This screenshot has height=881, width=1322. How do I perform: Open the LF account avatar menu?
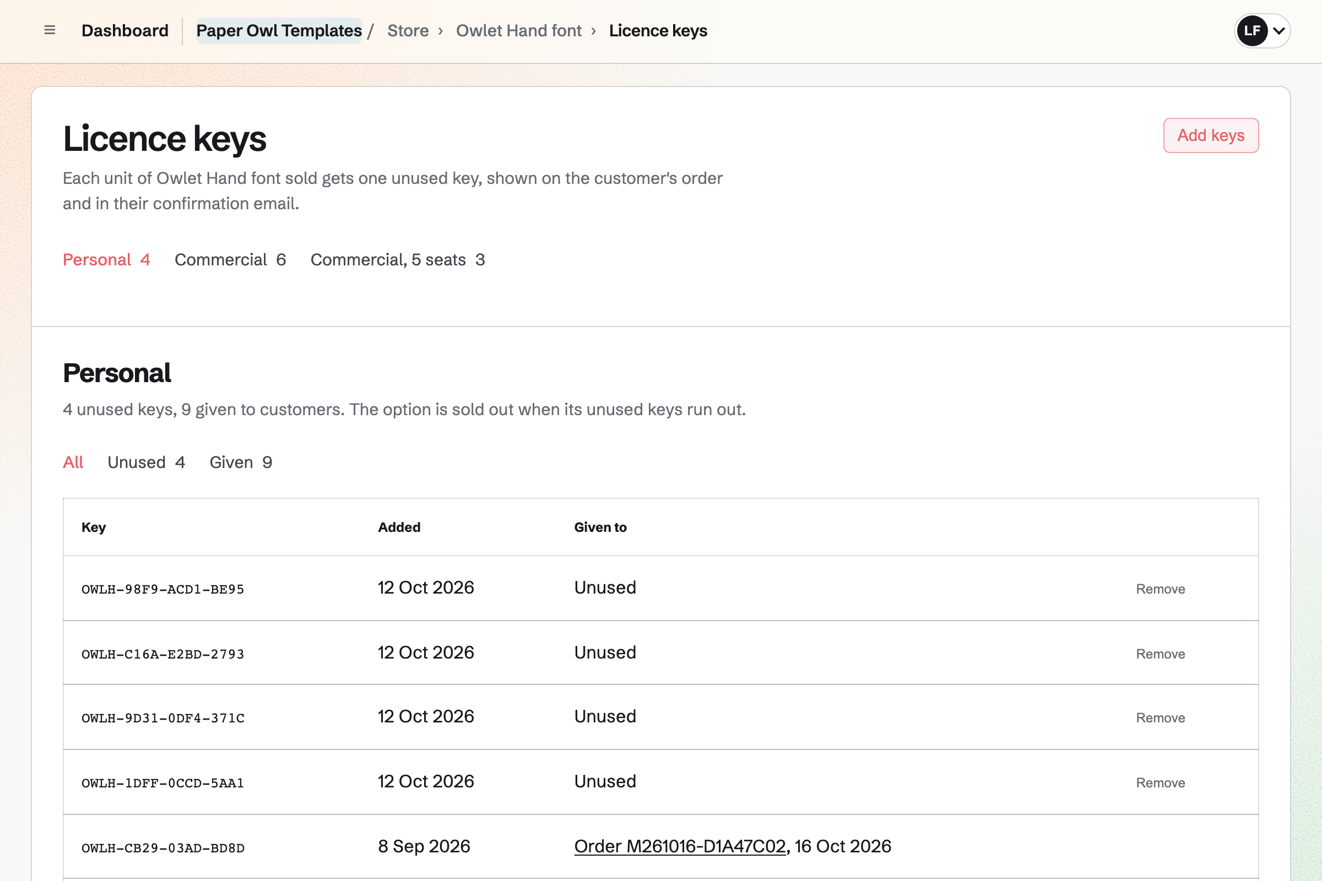(1261, 30)
